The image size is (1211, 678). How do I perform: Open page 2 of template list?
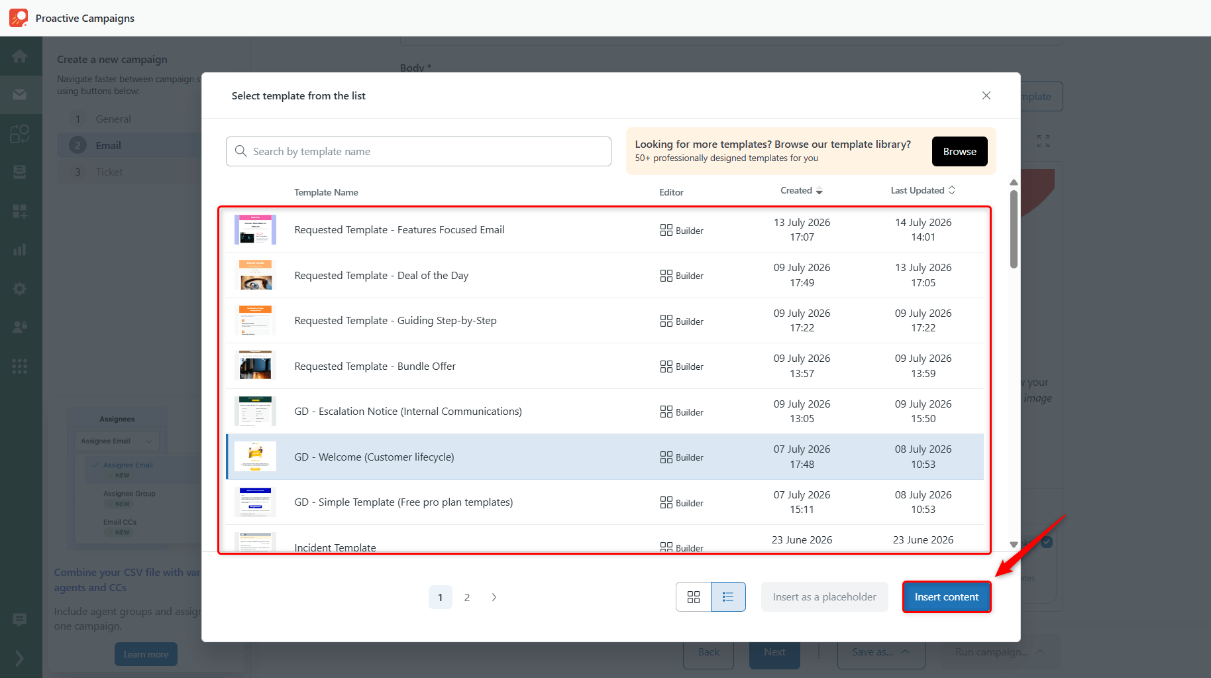pos(467,597)
